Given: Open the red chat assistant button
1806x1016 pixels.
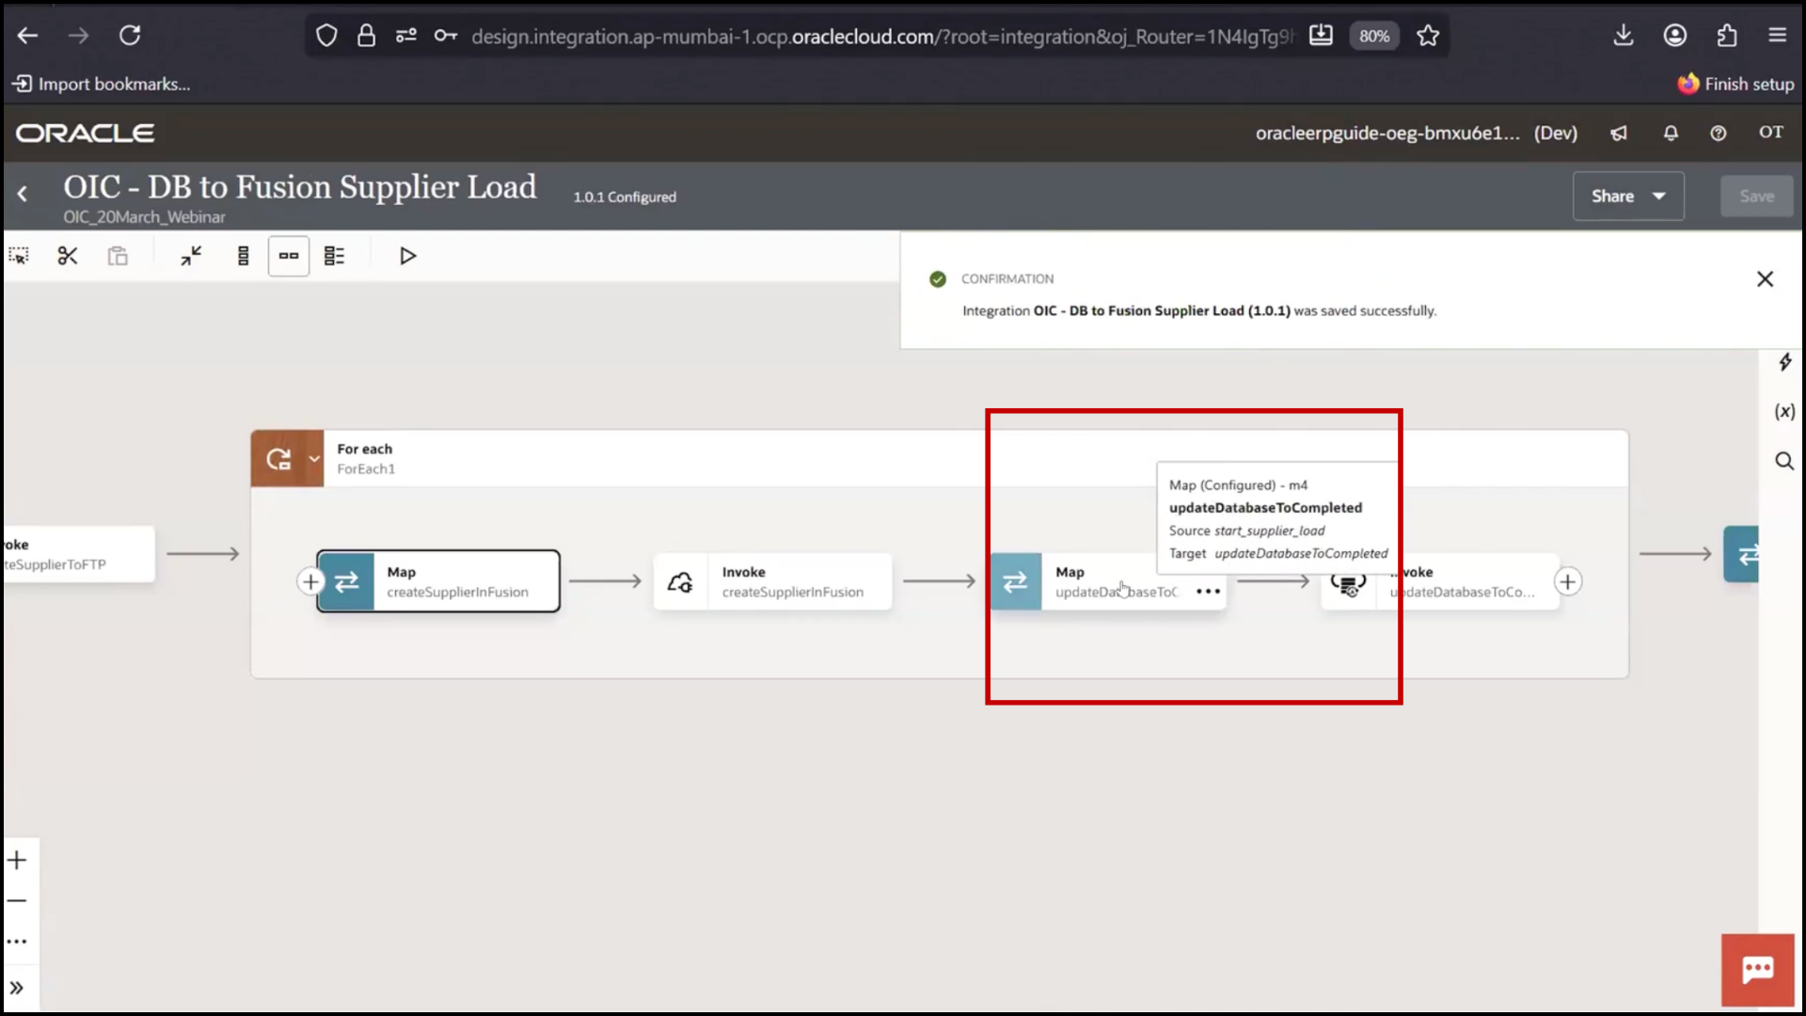Looking at the screenshot, I should pos(1757,970).
